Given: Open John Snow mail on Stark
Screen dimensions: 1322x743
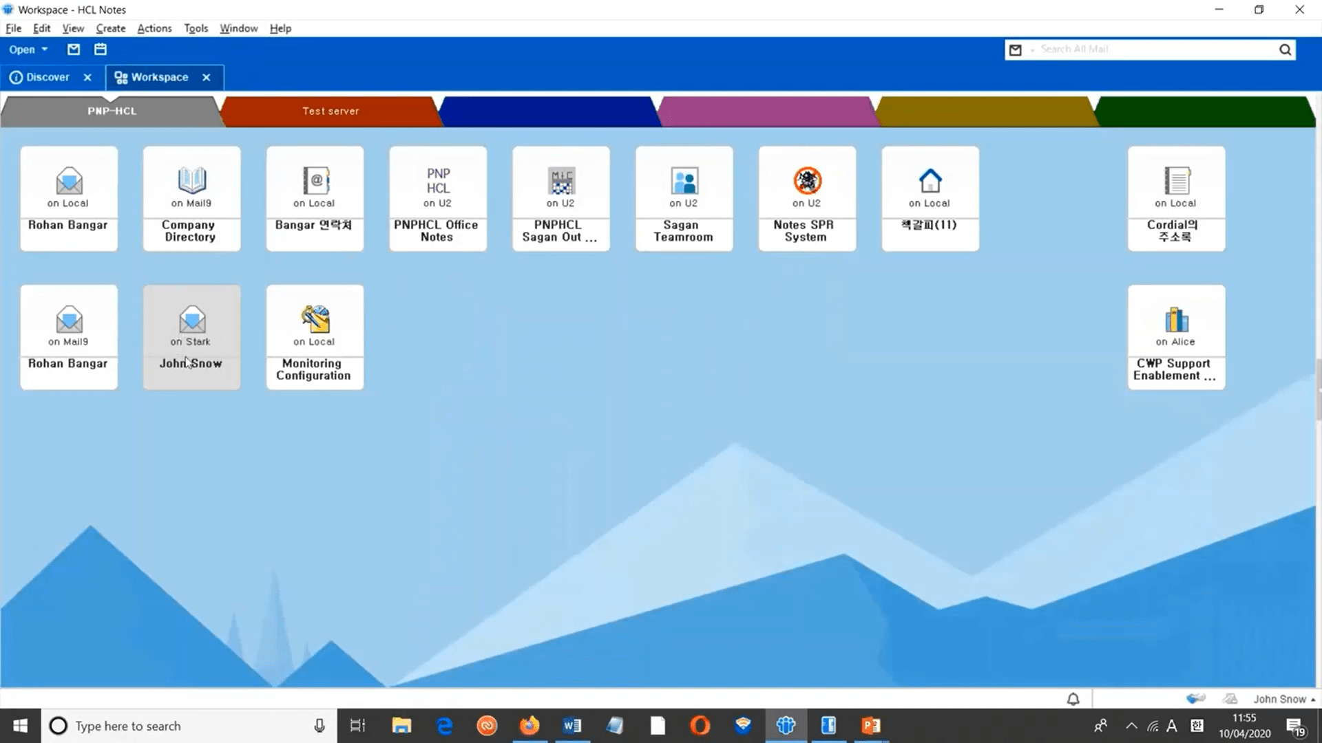Looking at the screenshot, I should click(191, 337).
